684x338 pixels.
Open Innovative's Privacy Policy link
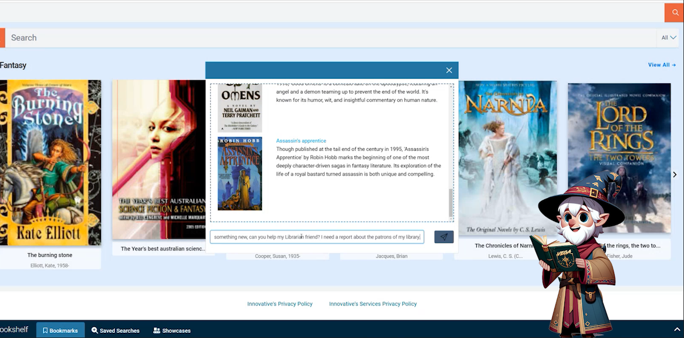pos(280,304)
